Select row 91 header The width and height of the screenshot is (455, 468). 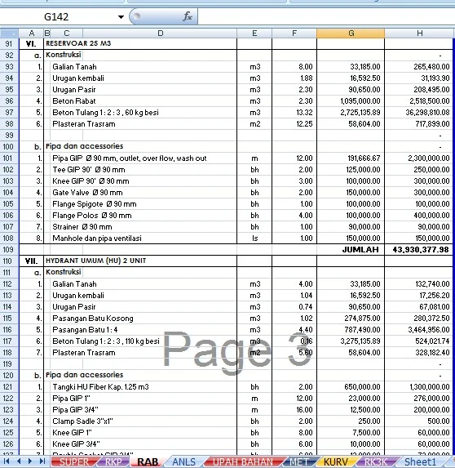(9, 43)
